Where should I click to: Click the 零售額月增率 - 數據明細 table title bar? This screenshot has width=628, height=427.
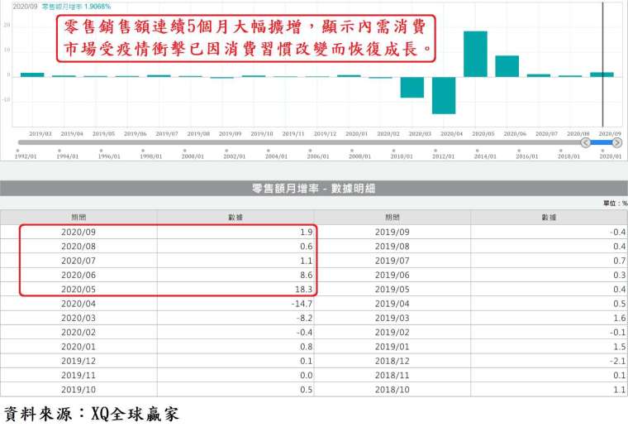314,189
